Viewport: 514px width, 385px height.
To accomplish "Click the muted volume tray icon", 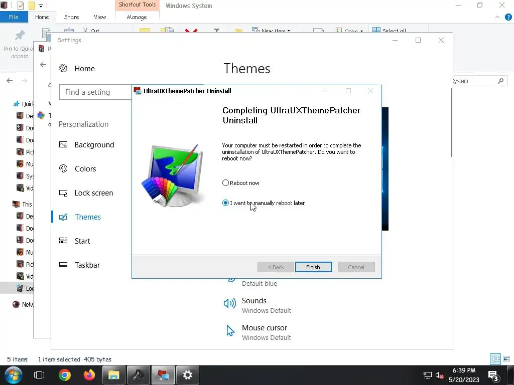I will tap(439, 375).
